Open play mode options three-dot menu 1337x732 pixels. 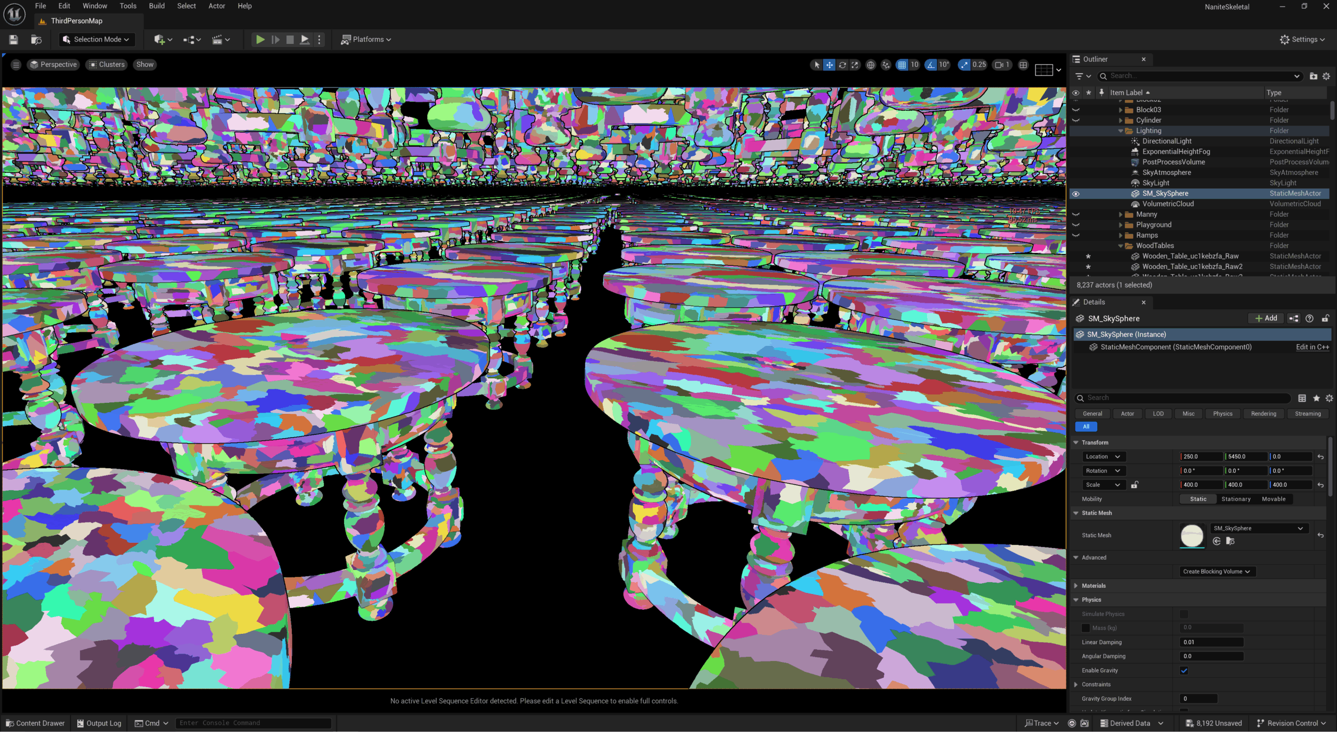click(x=319, y=39)
